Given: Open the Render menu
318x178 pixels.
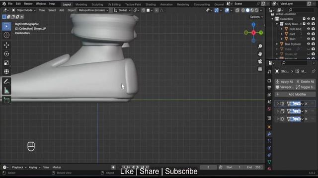Looking at the screenshot, I should pos(28,4).
